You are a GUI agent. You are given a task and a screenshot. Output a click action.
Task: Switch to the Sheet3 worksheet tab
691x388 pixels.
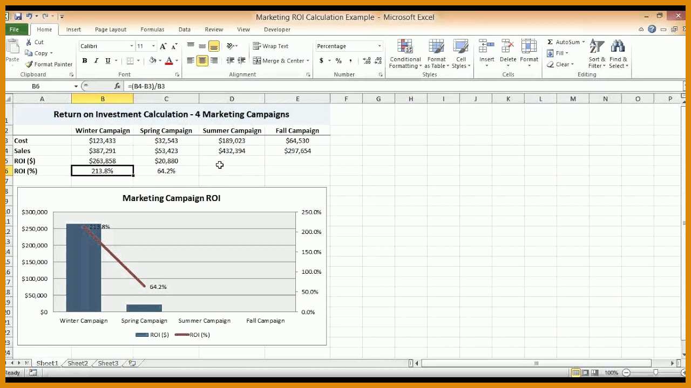click(x=108, y=363)
